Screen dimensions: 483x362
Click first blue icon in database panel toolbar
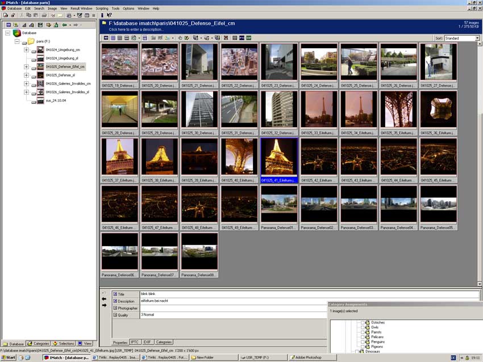pyautogui.click(x=9, y=25)
